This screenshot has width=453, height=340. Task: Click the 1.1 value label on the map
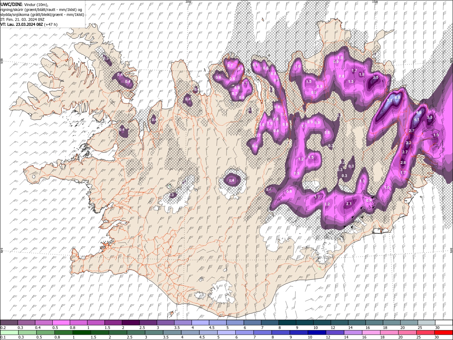(304, 126)
